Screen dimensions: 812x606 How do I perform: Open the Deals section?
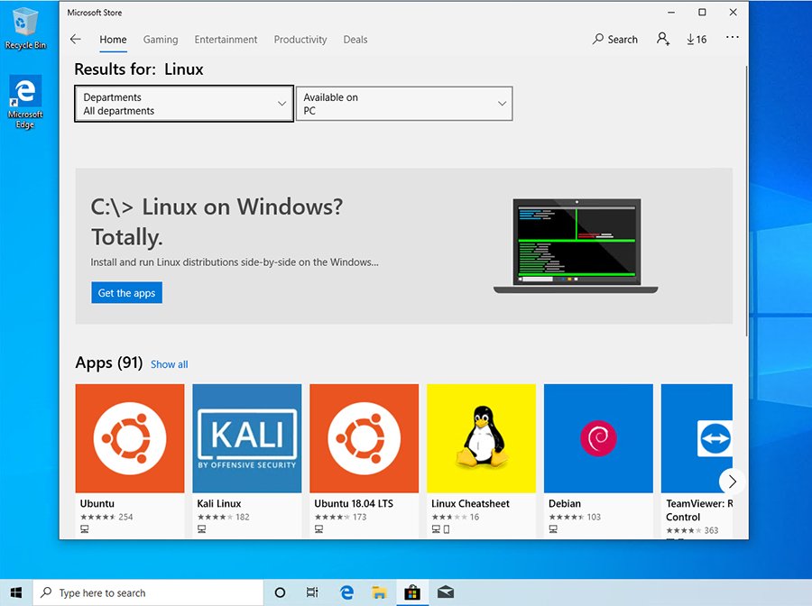355,40
